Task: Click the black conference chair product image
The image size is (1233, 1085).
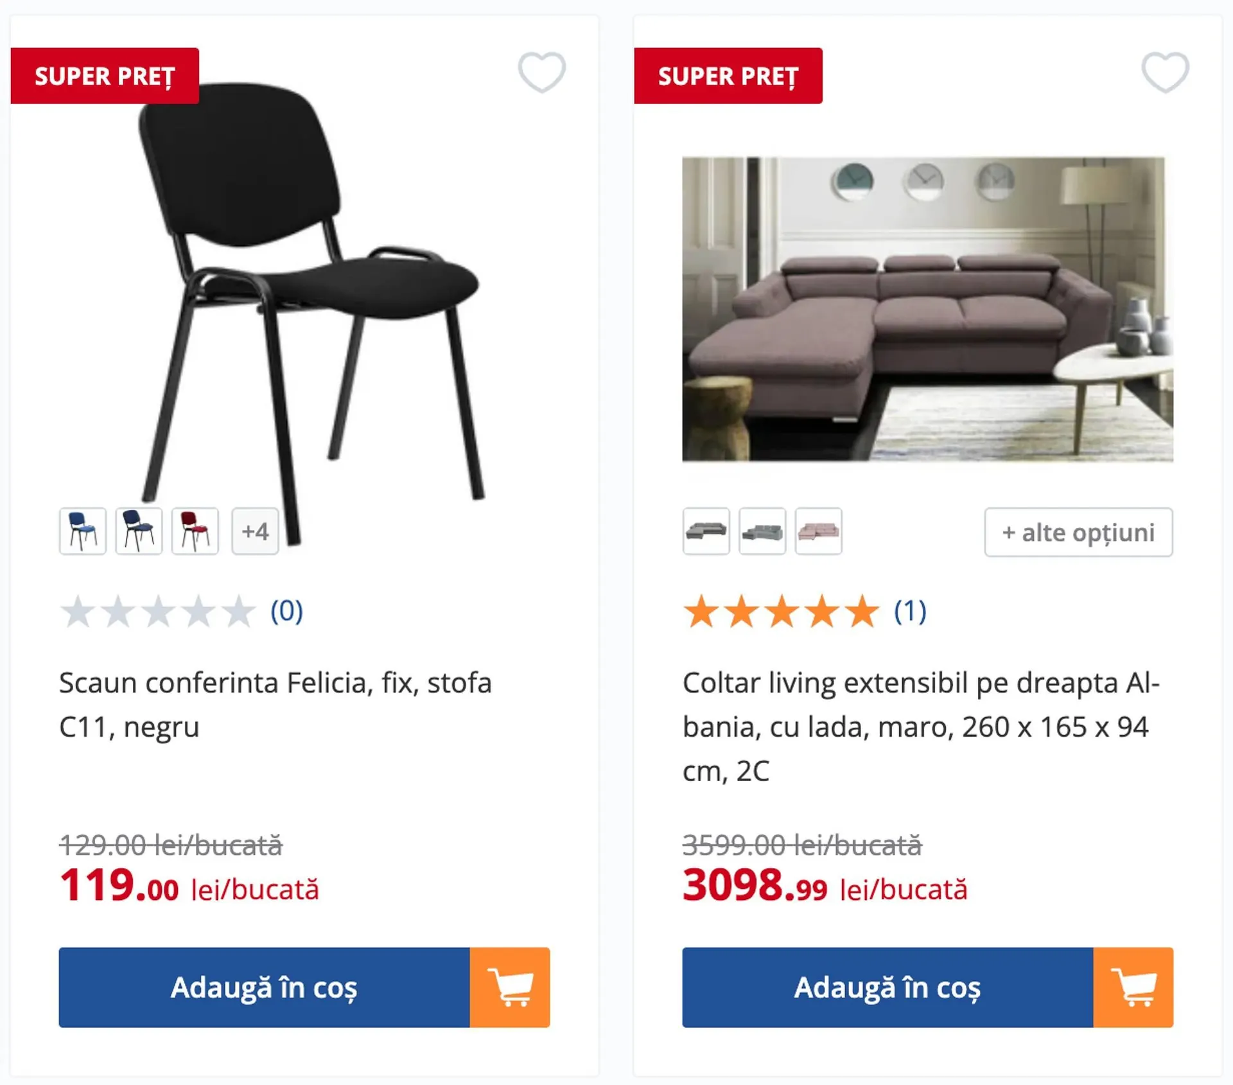Action: pyautogui.click(x=308, y=289)
